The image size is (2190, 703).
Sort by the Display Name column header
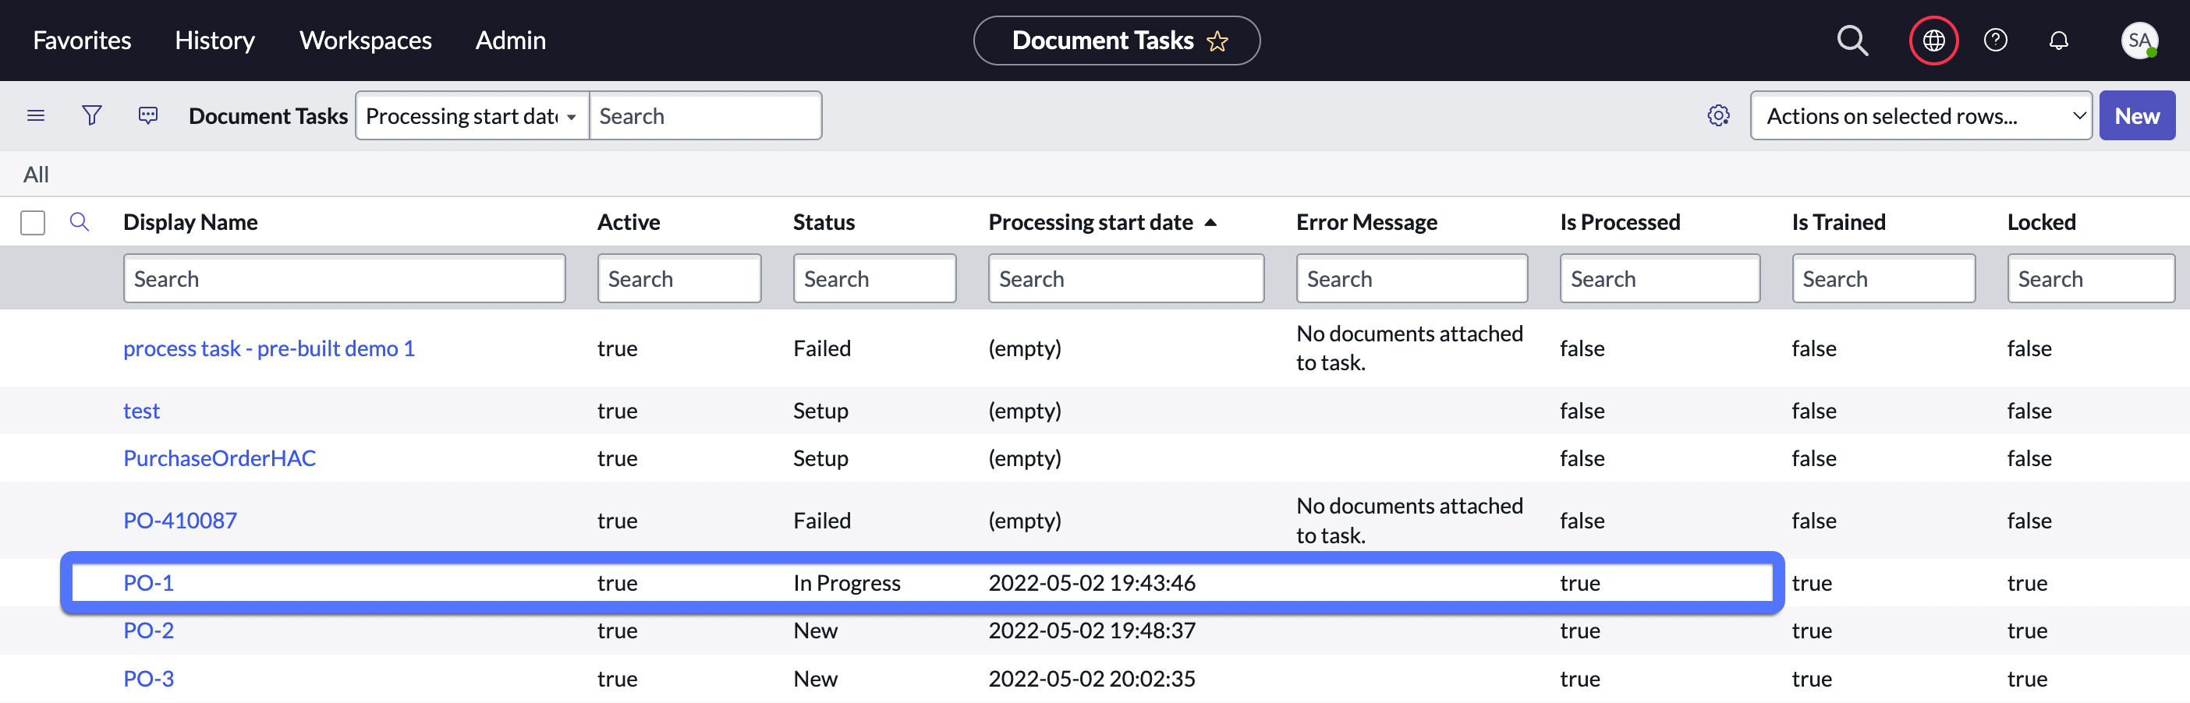coord(190,222)
